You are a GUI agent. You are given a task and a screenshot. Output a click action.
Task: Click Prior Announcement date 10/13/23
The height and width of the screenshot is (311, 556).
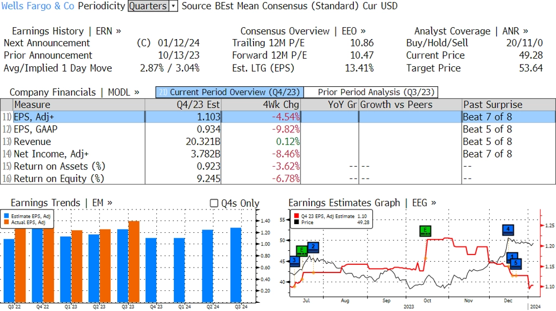pyautogui.click(x=179, y=55)
